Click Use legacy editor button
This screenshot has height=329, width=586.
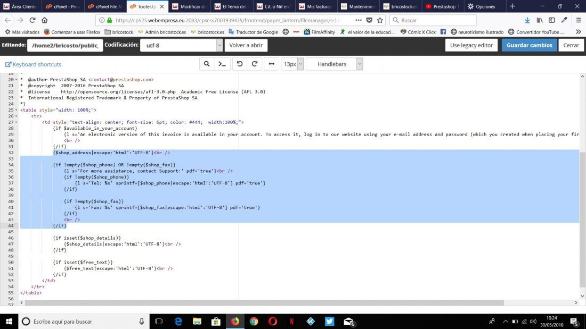471,45
